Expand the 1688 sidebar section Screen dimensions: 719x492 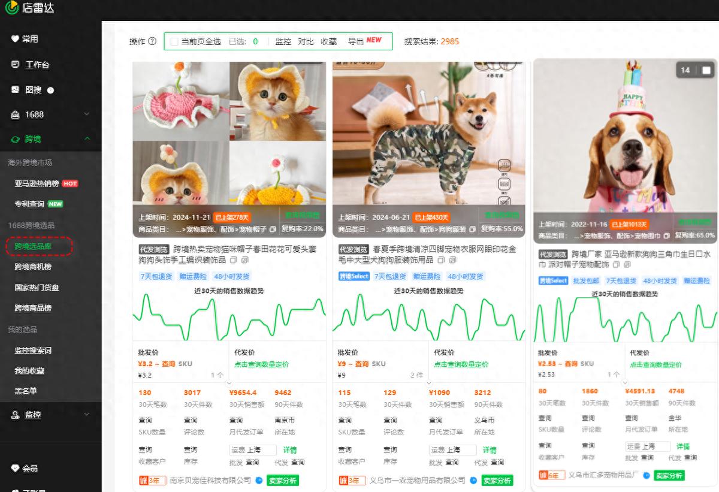[x=86, y=114]
